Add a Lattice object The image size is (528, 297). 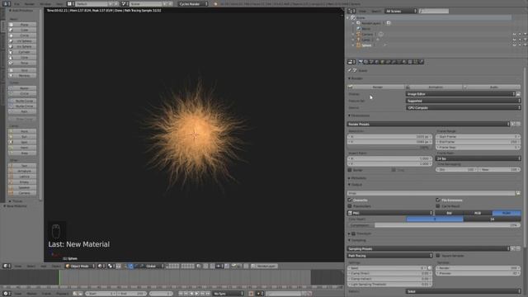(x=22, y=177)
